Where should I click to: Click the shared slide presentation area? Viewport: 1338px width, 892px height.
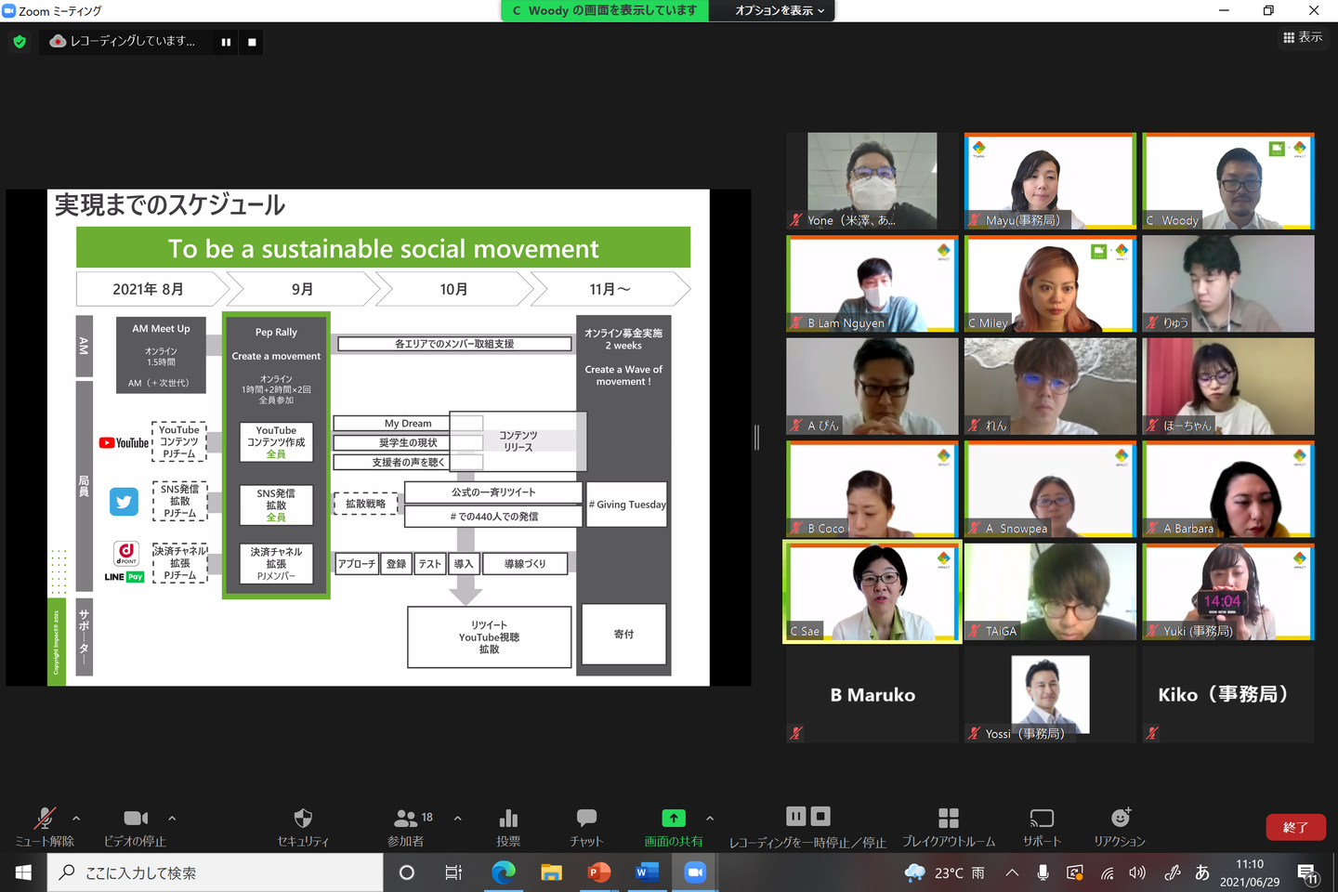click(378, 438)
